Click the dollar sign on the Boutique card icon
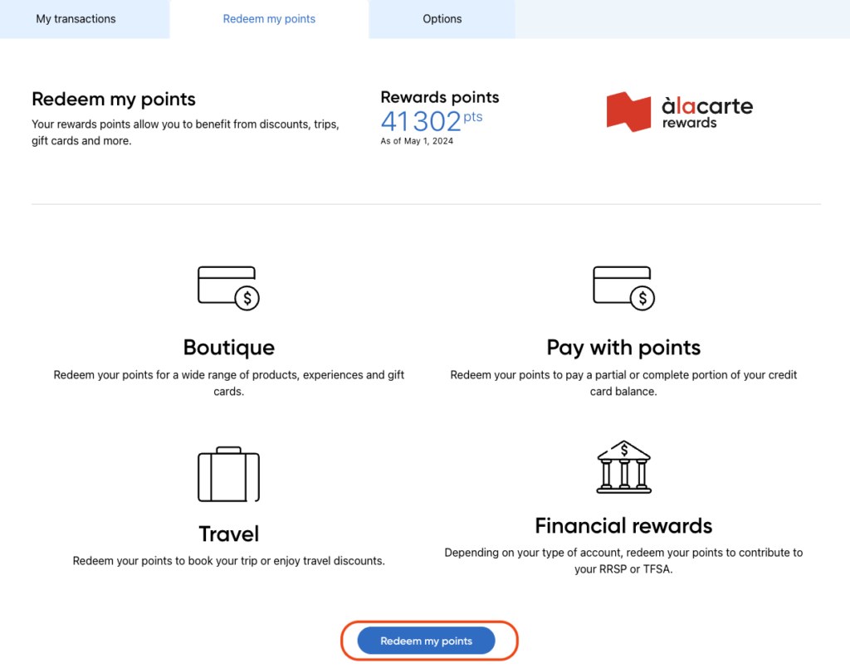The height and width of the screenshot is (668, 850). coord(247,297)
